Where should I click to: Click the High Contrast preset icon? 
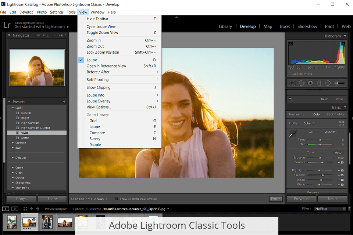(17, 123)
